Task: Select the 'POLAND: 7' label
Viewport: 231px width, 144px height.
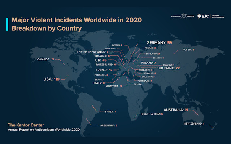Action: (x=148, y=63)
